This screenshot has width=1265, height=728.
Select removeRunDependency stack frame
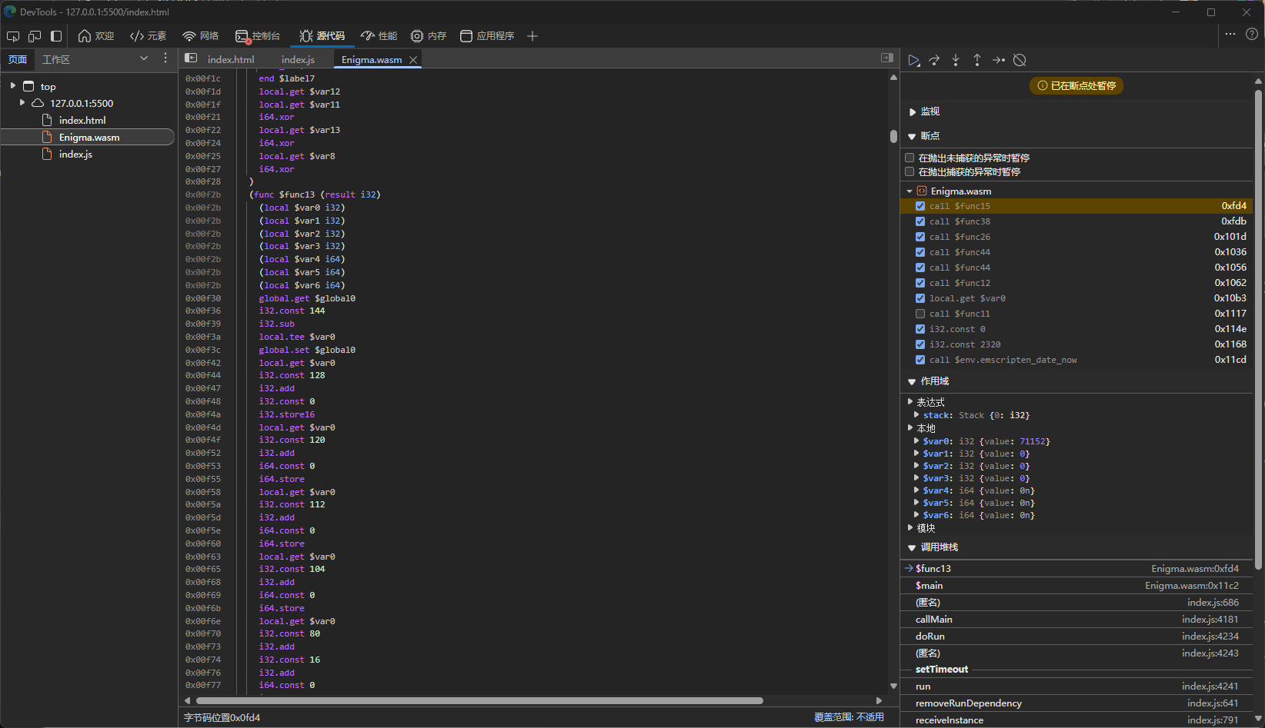[x=1076, y=703]
